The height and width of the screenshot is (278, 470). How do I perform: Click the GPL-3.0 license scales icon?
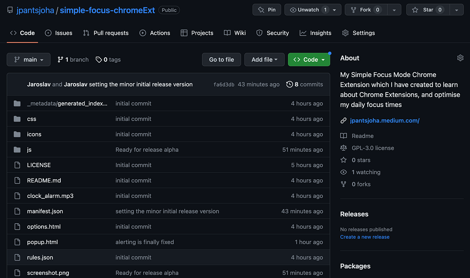[x=343, y=148]
